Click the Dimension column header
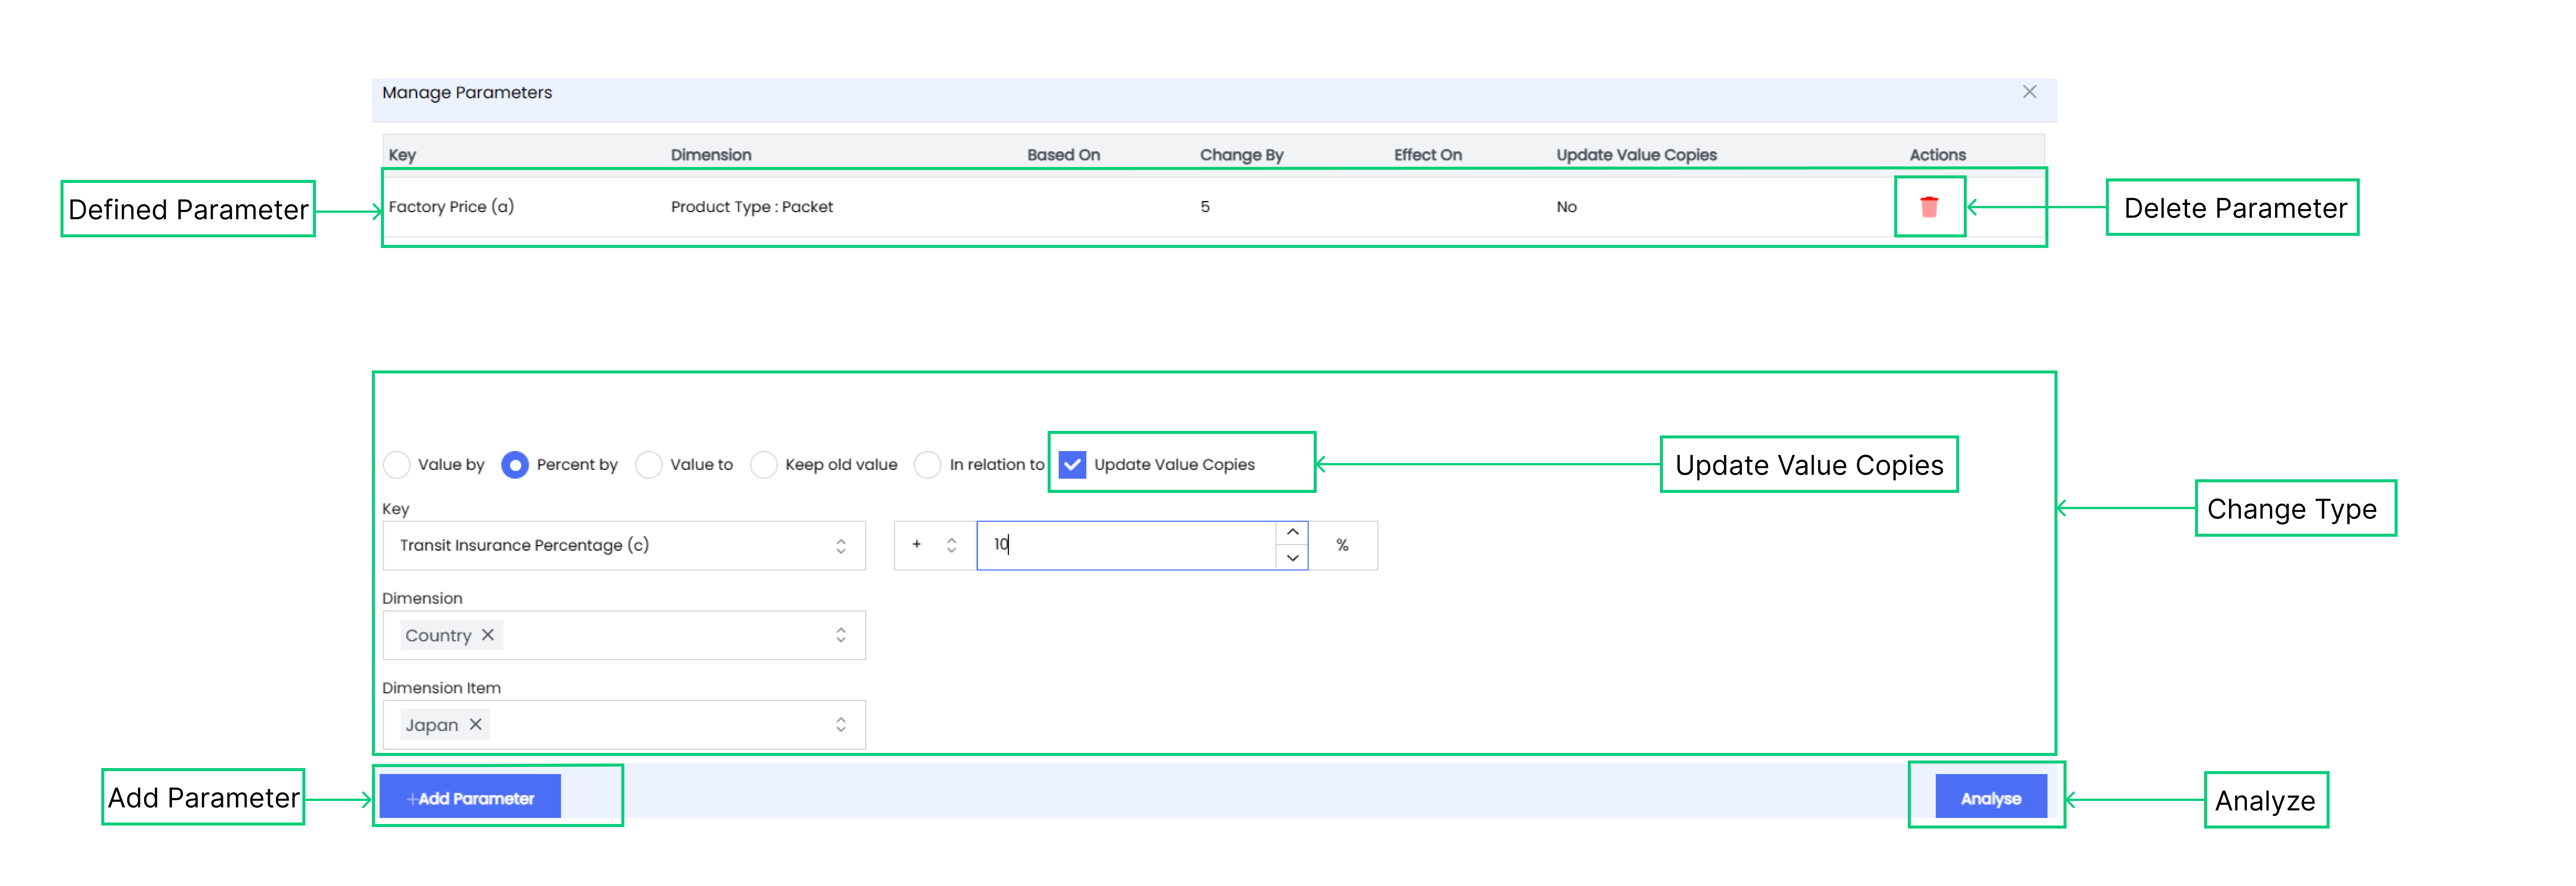 711,155
